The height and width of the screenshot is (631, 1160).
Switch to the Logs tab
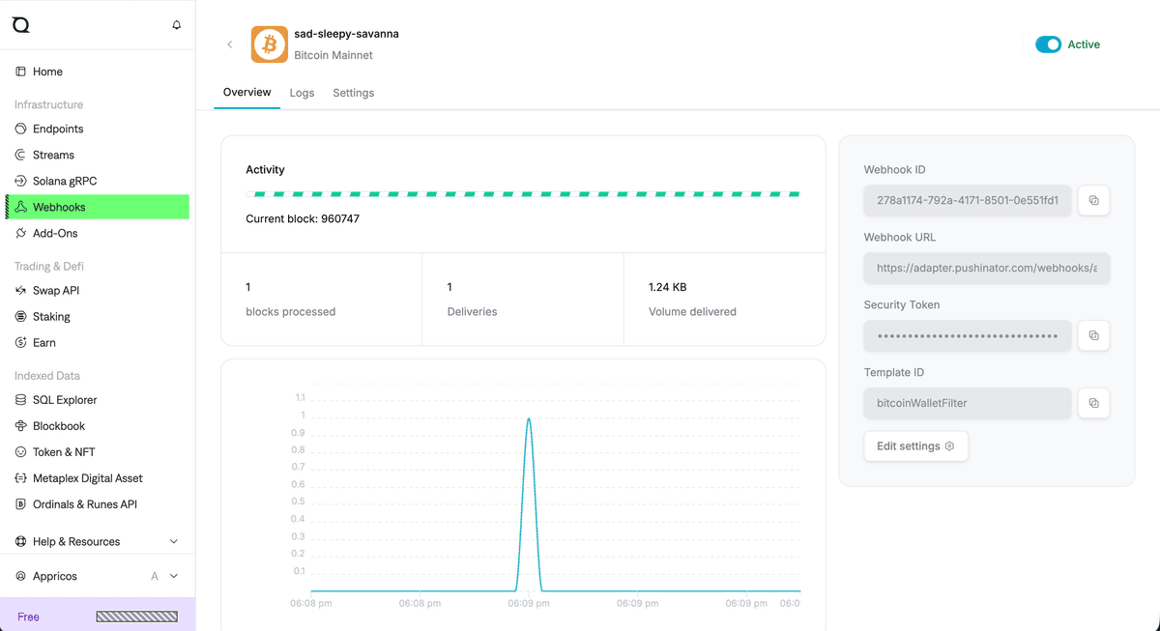pos(302,93)
